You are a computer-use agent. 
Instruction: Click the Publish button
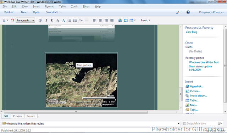click(9, 12)
